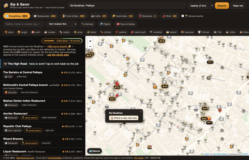Open Wizard Brewery listing
Image resolution: width=249 pixels, height=160 pixels.
click(42, 141)
